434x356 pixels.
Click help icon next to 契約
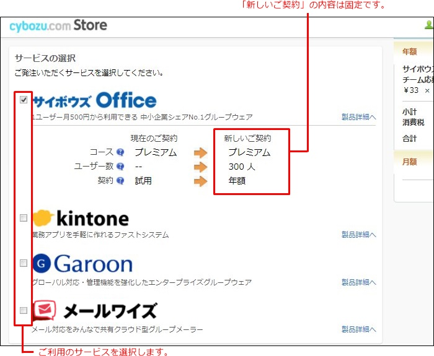click(x=120, y=181)
